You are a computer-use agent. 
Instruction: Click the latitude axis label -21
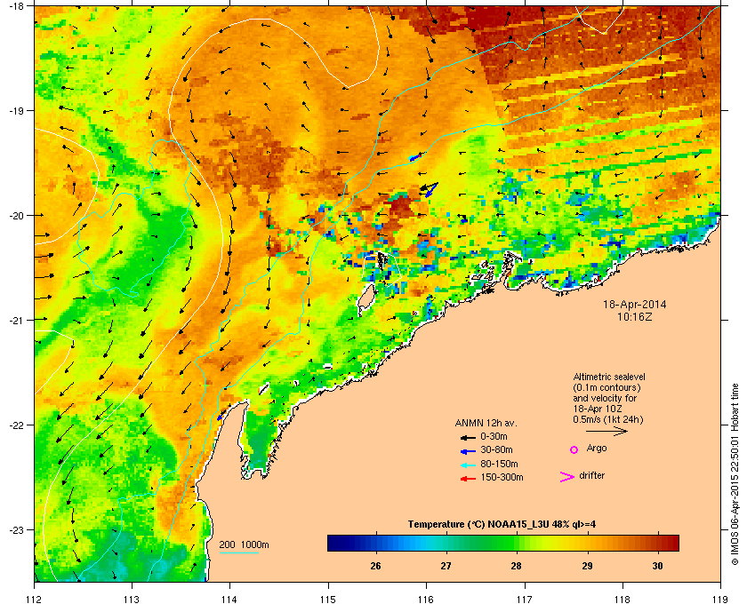pyautogui.click(x=16, y=321)
